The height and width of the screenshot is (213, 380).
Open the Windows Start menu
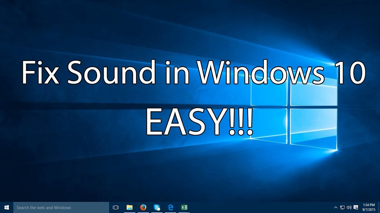7,207
